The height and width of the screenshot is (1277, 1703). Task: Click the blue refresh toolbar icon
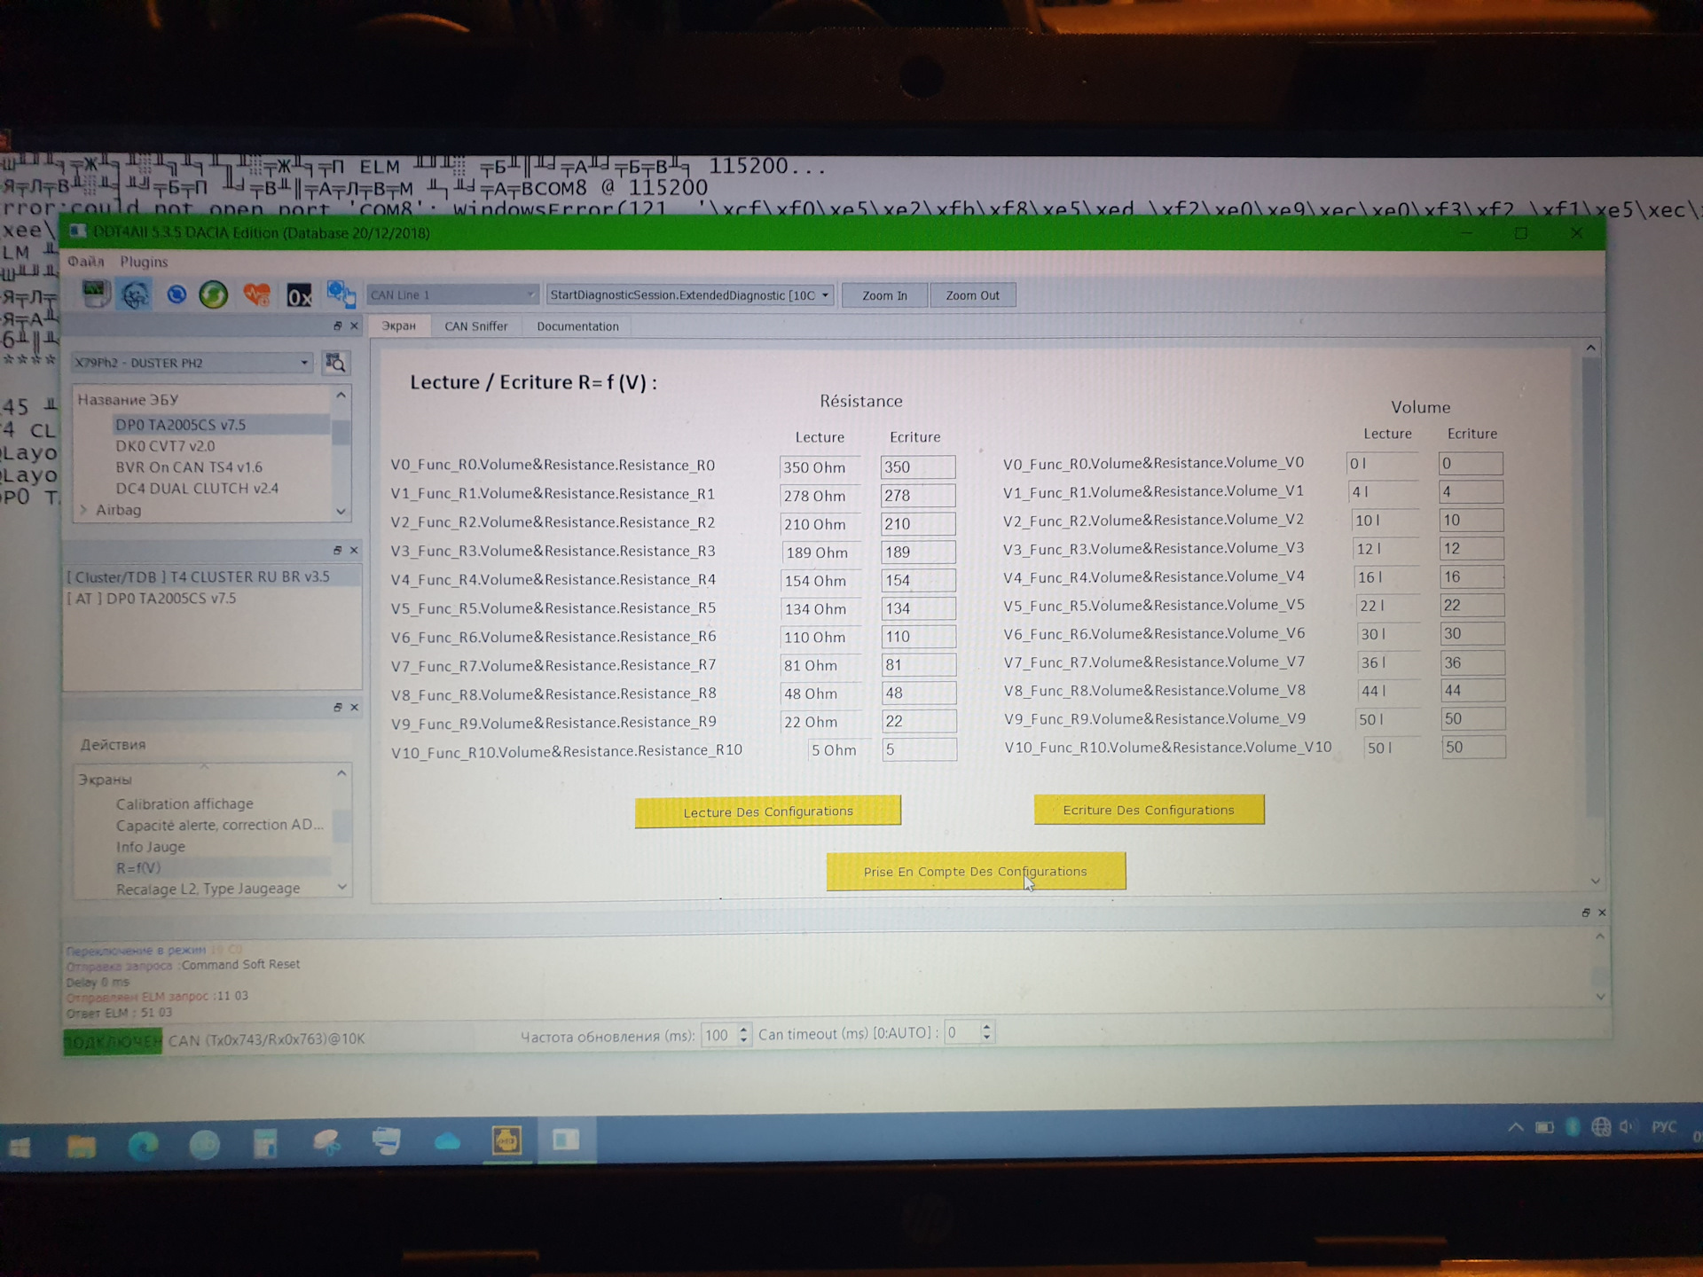(x=177, y=294)
